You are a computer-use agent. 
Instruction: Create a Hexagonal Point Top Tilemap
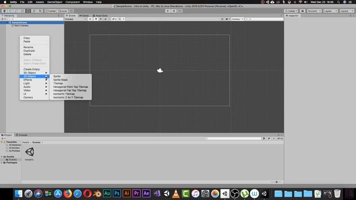click(x=71, y=87)
